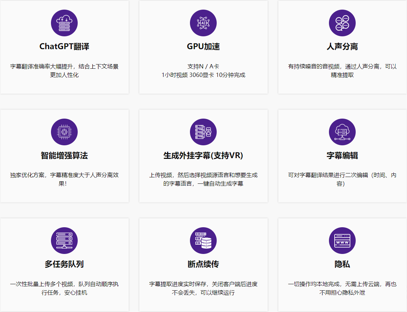
Task: Click the 智能增强算法 title
Action: (x=64, y=155)
